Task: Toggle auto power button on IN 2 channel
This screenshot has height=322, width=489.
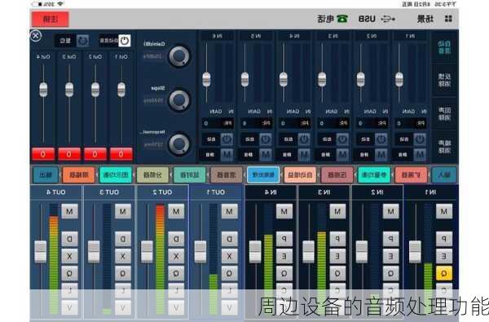Action: (381, 139)
